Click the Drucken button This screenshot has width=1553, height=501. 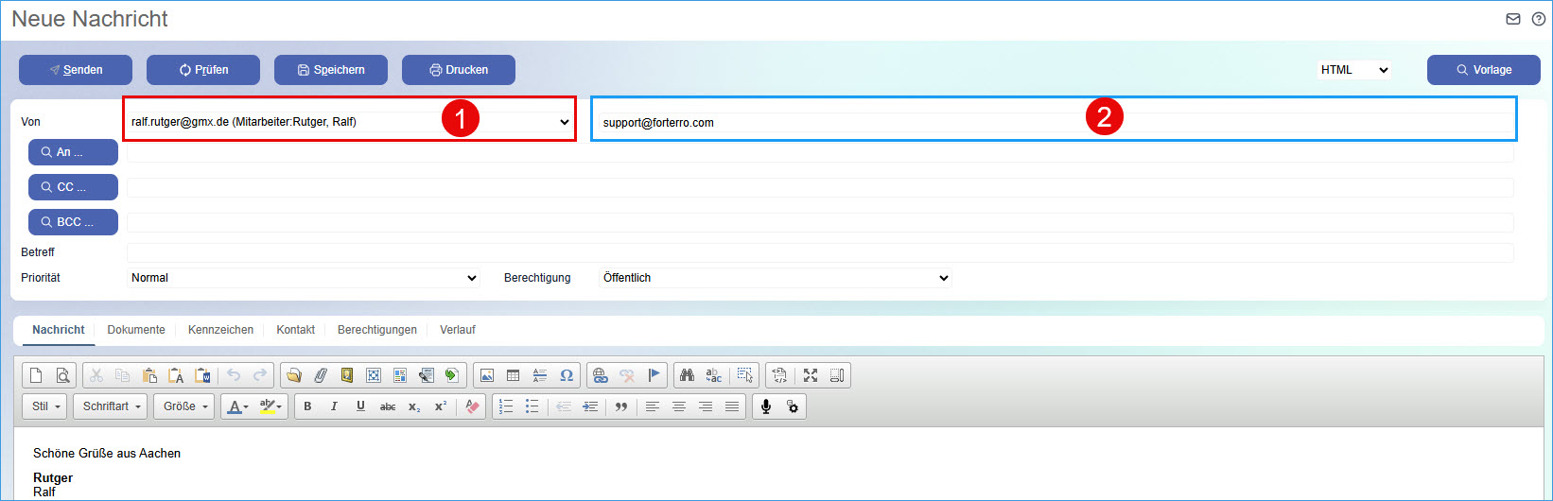[x=459, y=70]
